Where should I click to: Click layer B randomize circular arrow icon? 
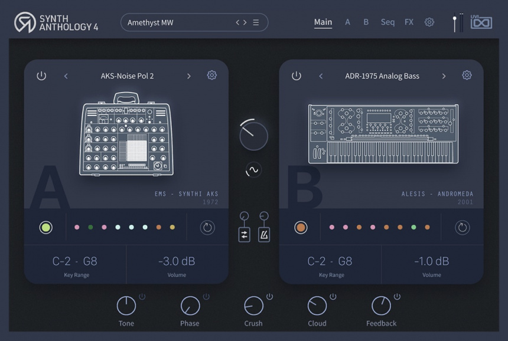463,228
